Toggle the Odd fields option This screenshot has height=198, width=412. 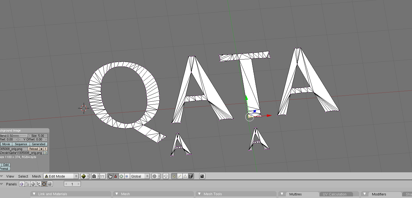click(x=6, y=165)
